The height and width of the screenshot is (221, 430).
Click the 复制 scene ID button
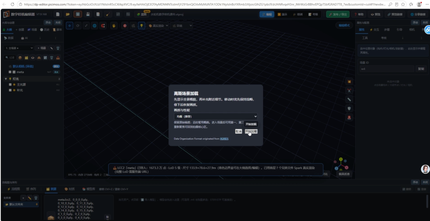coord(421,69)
